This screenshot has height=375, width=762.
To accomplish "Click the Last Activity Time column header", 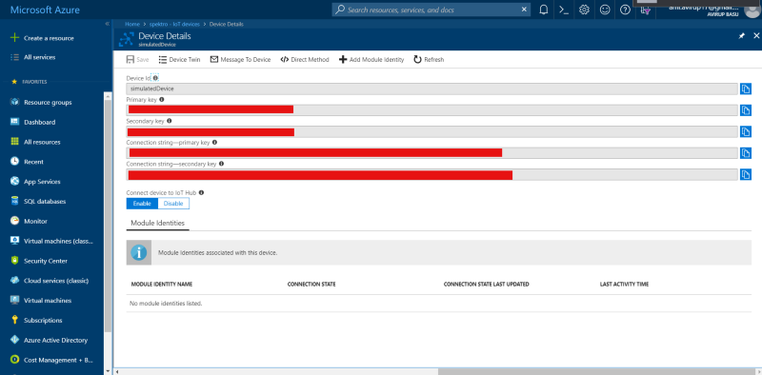I will point(624,285).
